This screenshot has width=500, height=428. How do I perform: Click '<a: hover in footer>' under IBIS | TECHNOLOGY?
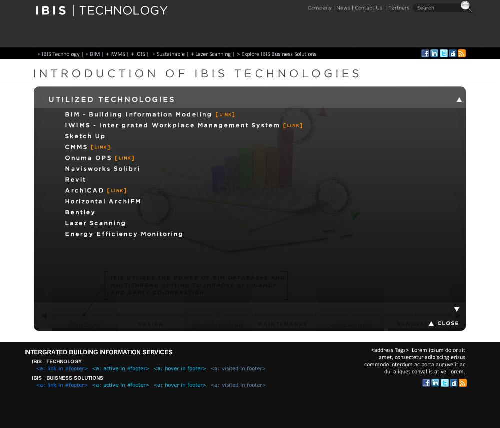tap(180, 368)
